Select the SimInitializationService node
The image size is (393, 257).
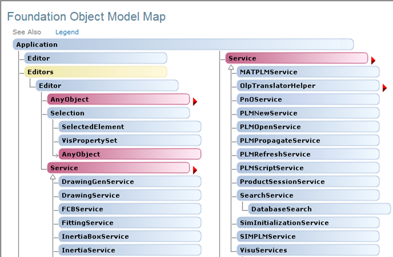308,223
